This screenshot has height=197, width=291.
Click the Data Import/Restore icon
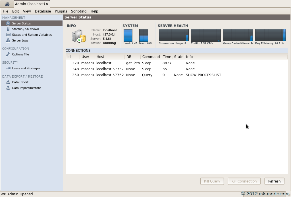[8, 88]
